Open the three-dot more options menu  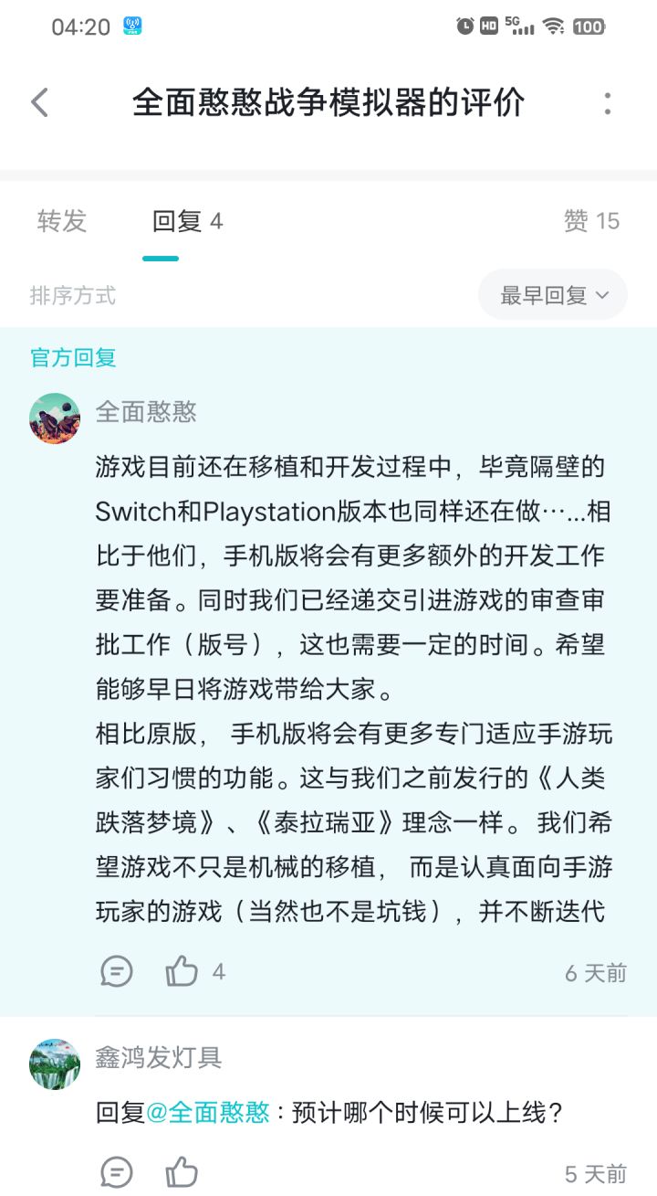click(608, 102)
